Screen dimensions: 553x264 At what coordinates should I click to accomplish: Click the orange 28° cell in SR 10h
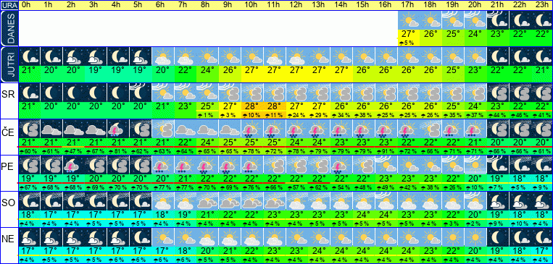(x=253, y=106)
